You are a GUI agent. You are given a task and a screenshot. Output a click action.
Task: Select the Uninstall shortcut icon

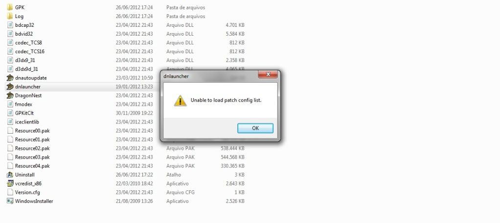tap(10, 175)
